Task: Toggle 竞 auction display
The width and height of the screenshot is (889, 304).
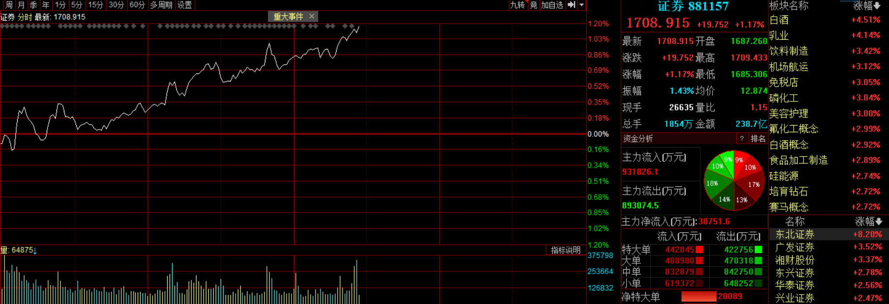Action: click(534, 5)
